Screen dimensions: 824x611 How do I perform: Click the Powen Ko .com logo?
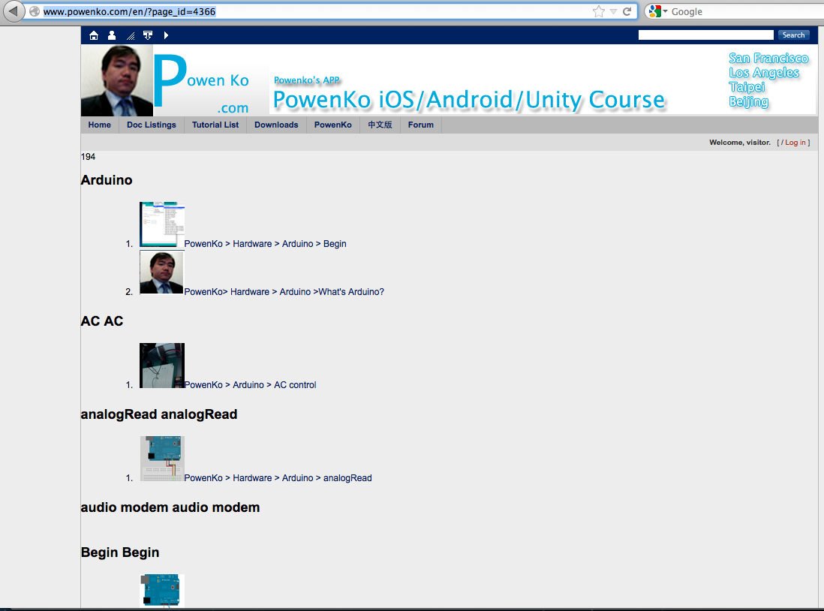click(x=202, y=84)
